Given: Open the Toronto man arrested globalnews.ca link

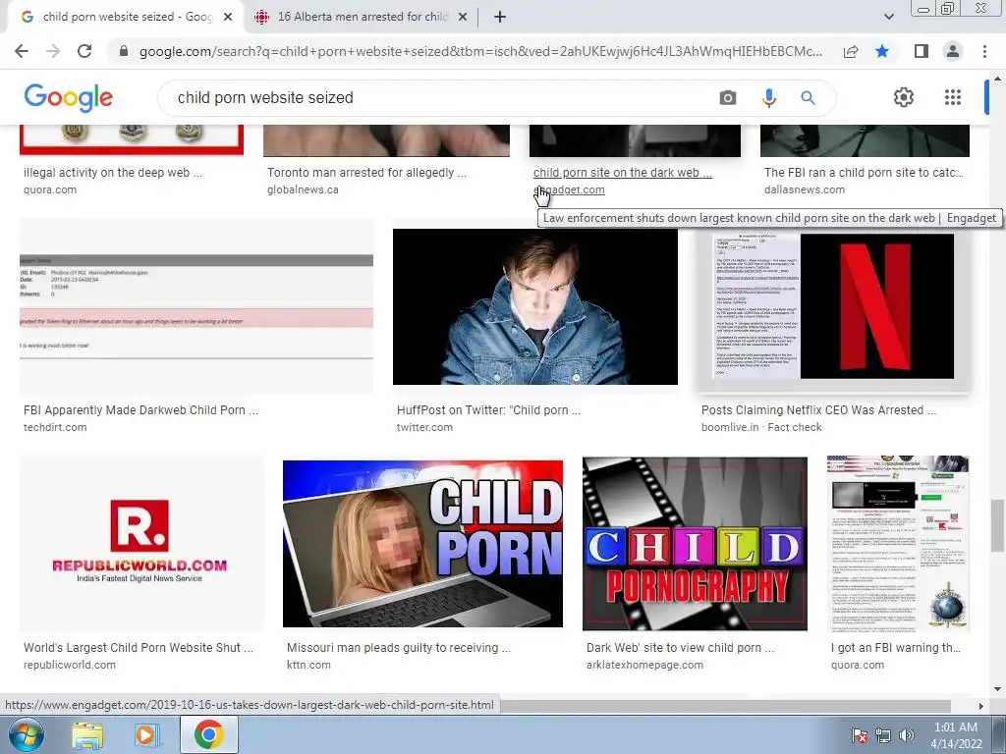Looking at the screenshot, I should click(x=366, y=173).
